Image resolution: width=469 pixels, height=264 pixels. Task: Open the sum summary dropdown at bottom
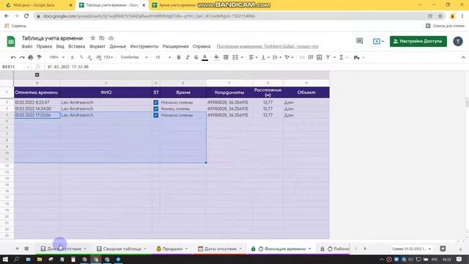tap(412, 249)
